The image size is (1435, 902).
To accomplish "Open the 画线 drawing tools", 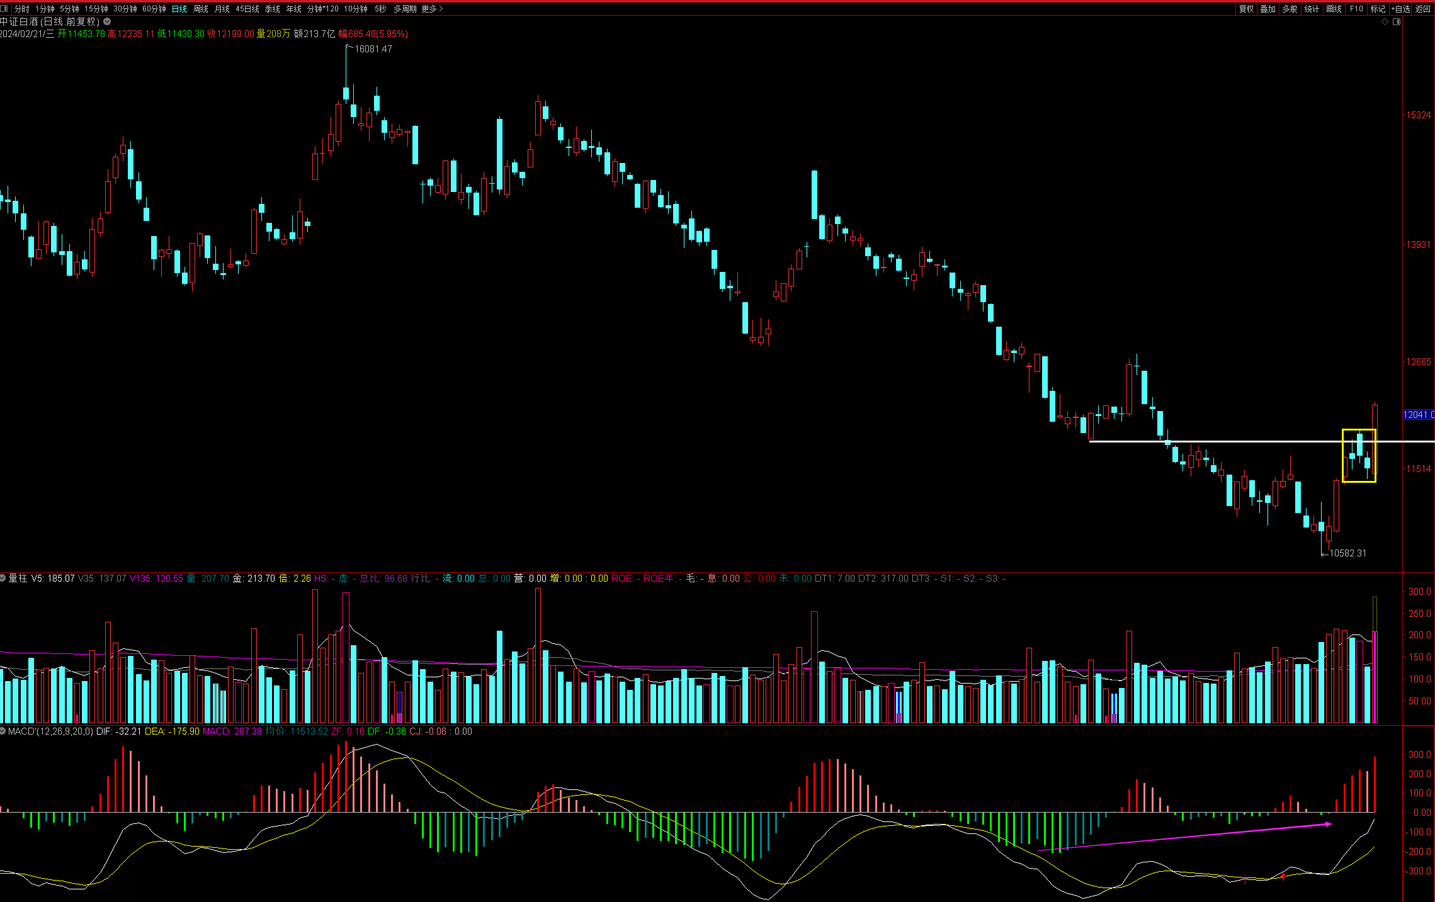I will click(1334, 9).
